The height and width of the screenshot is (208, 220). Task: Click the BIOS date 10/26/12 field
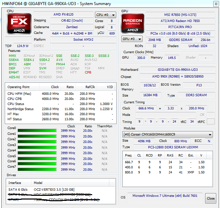[x=150, y=85]
